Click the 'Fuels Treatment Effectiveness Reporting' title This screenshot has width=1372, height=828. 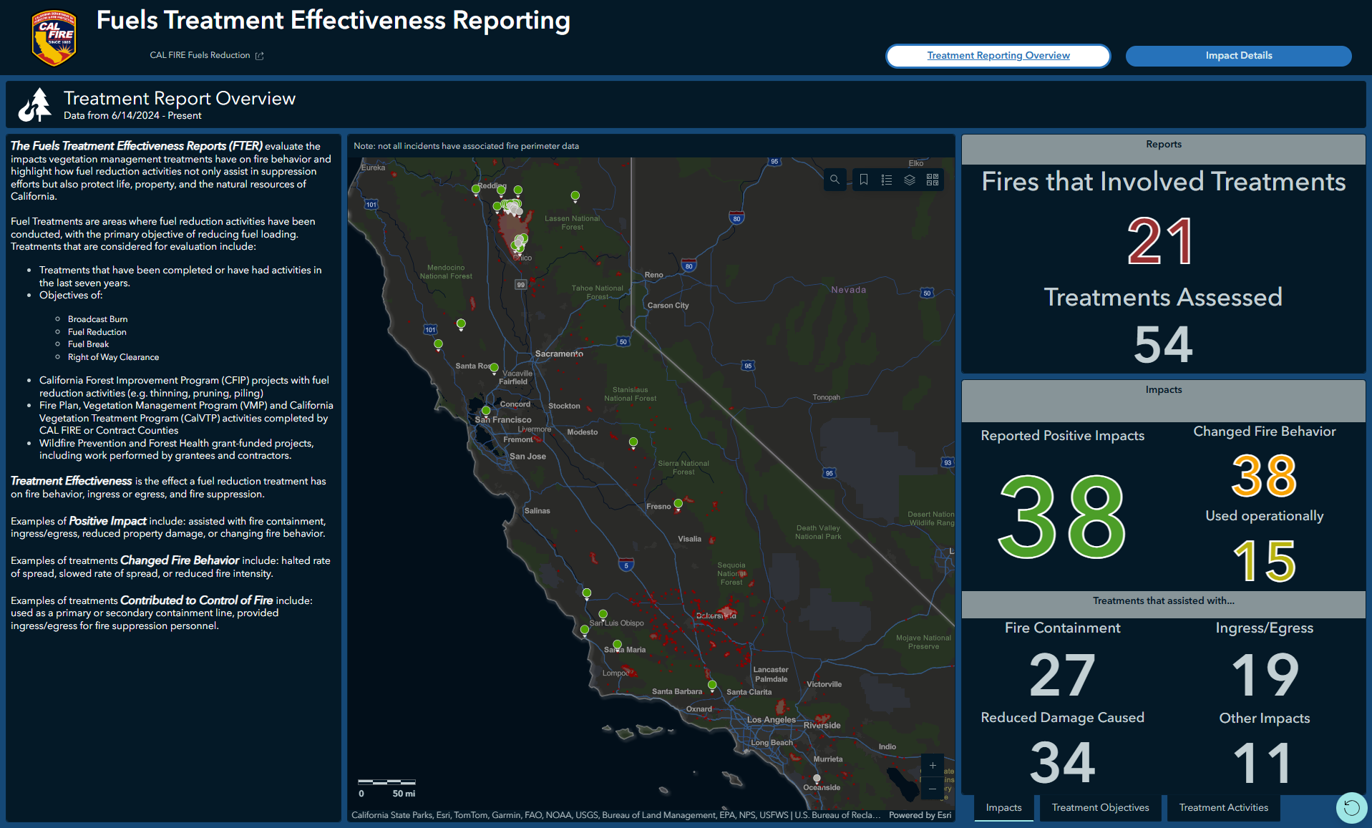click(334, 21)
